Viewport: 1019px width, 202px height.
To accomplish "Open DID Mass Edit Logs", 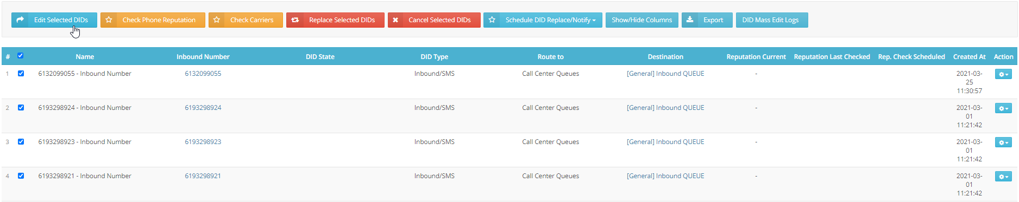I will (772, 20).
